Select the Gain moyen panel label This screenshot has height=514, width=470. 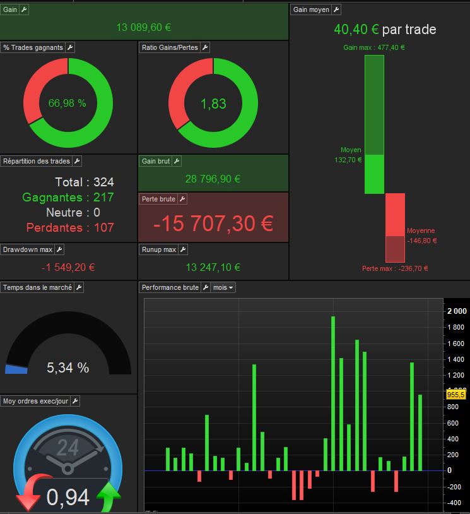pos(311,9)
